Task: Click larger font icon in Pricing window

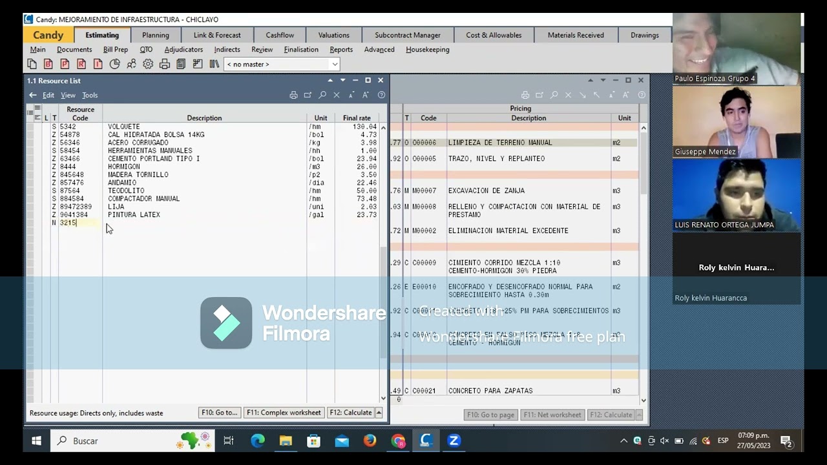Action: click(x=626, y=95)
